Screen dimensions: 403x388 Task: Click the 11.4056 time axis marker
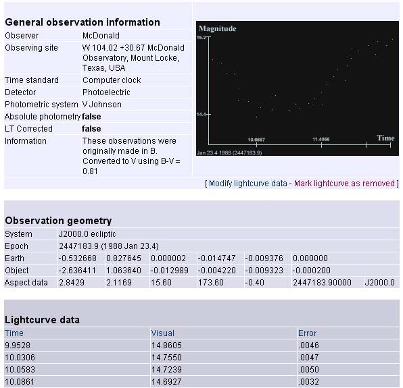pos(321,139)
